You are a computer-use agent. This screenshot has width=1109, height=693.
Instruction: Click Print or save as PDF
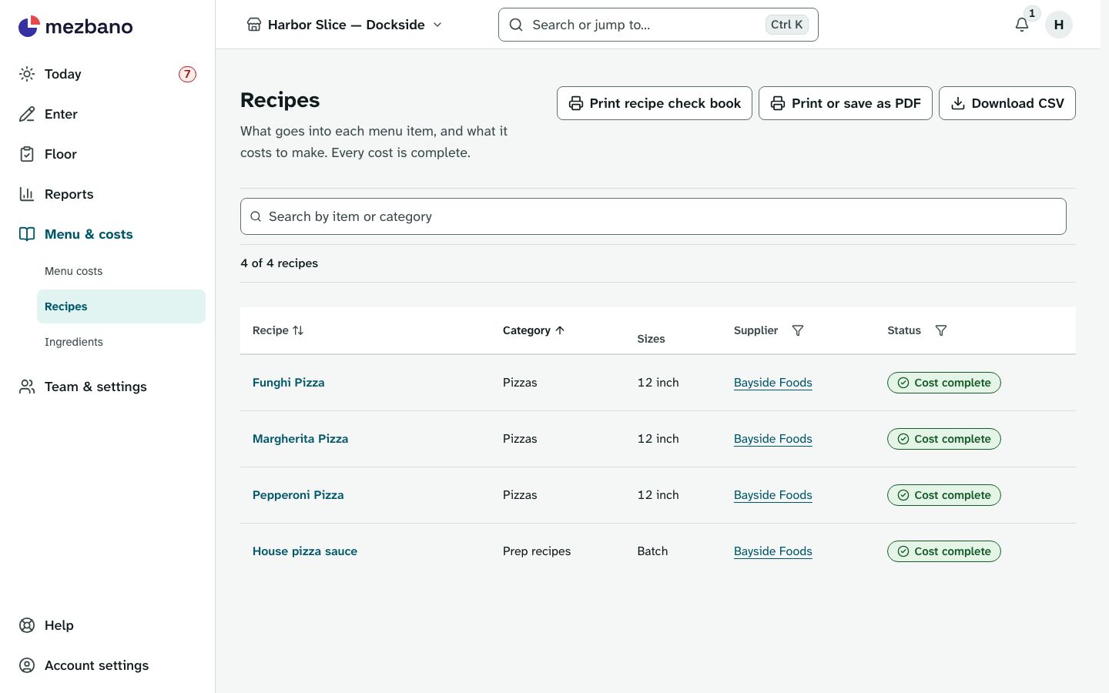[846, 103]
